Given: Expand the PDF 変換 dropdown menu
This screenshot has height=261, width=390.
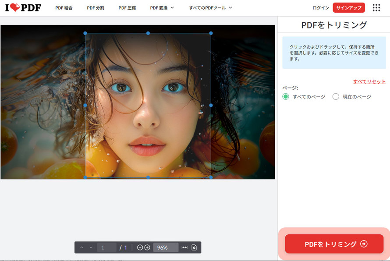Looking at the screenshot, I should (x=159, y=7).
